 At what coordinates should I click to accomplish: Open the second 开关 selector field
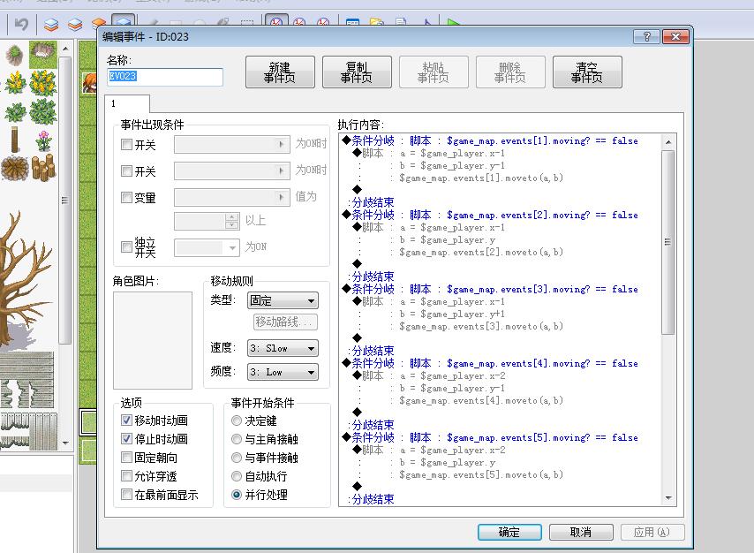(x=232, y=170)
